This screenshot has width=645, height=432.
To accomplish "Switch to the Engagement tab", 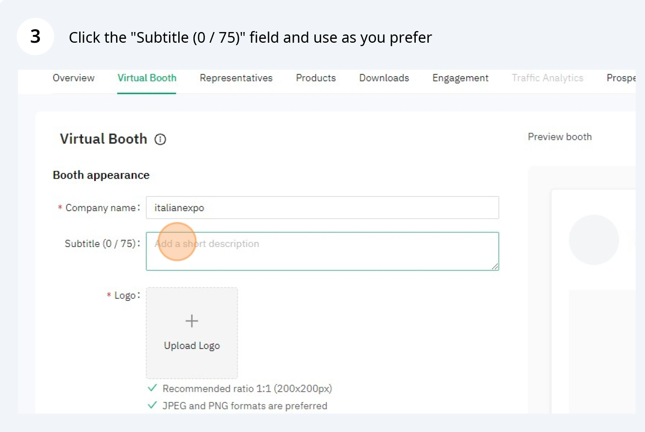I will click(460, 78).
